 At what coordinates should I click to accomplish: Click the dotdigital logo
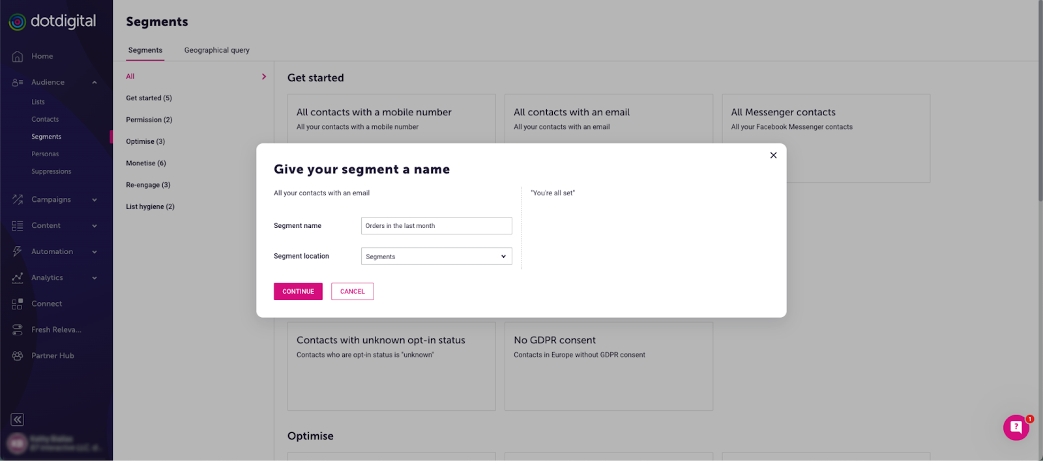pos(53,21)
